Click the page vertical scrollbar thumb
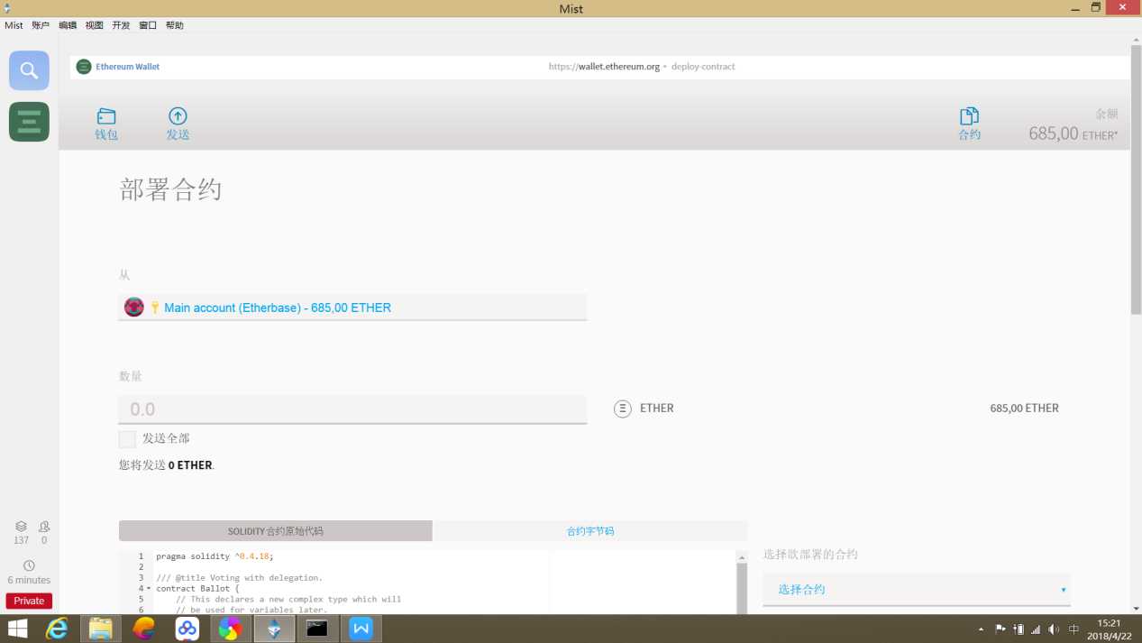 1136,180
